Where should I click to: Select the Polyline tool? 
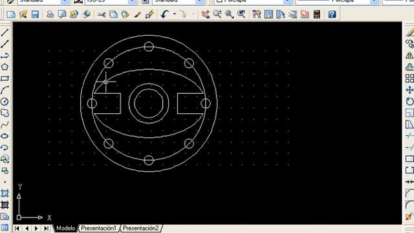coord(5,56)
